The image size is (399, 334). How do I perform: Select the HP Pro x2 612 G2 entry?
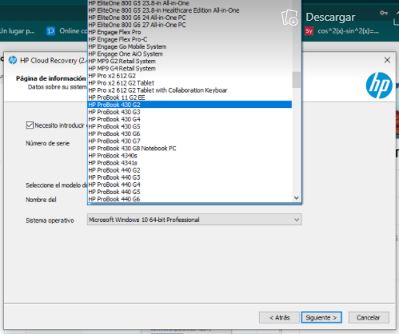tap(190, 76)
